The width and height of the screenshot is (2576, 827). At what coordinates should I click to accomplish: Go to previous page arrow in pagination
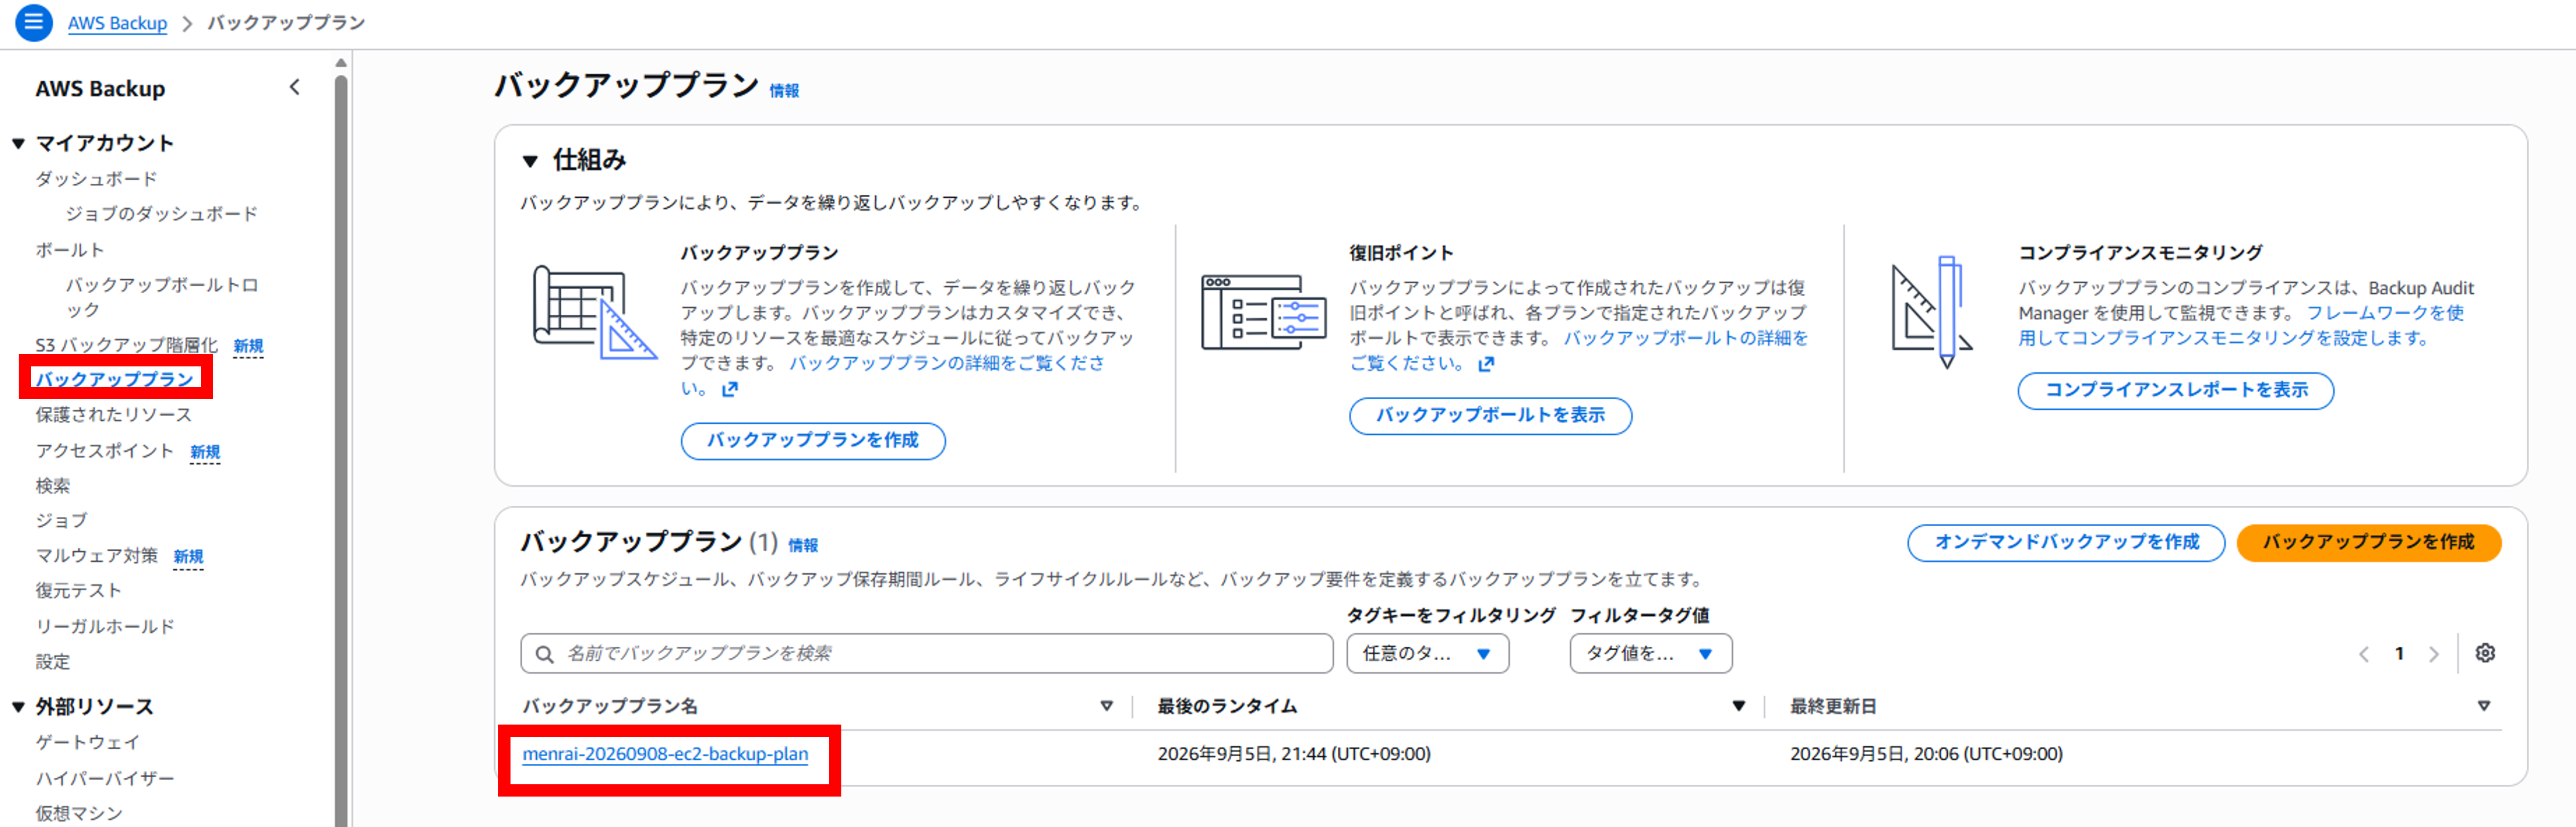[x=2364, y=654]
